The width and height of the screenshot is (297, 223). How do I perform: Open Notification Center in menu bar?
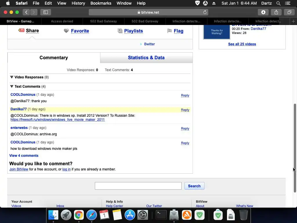coord(288,3)
